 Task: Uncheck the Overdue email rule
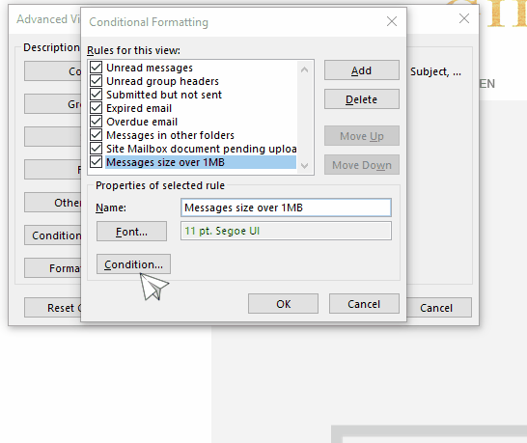click(97, 122)
